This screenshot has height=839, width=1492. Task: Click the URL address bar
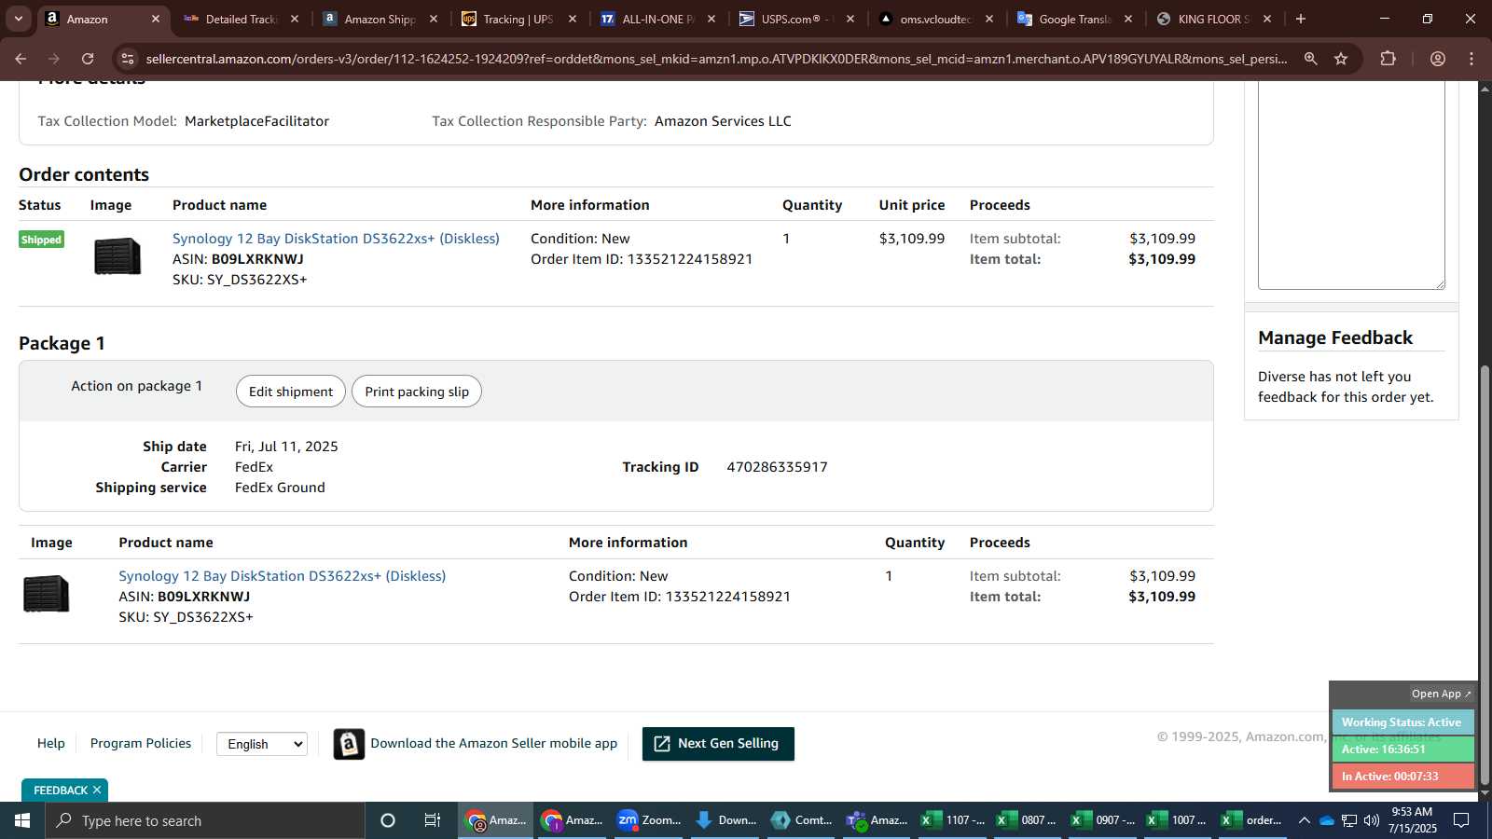tap(716, 59)
